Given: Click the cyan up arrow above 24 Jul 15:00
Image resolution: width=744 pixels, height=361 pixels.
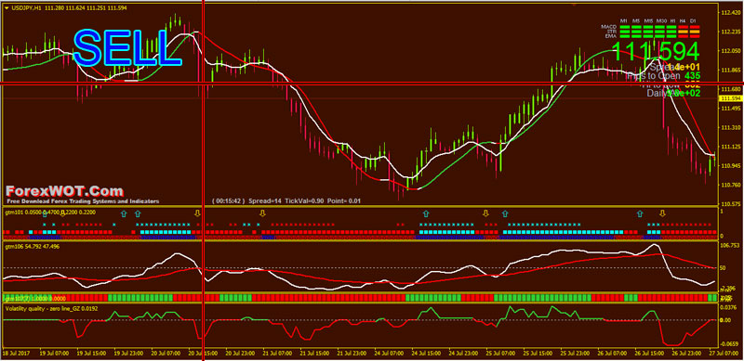Looking at the screenshot, I should click(x=425, y=213).
